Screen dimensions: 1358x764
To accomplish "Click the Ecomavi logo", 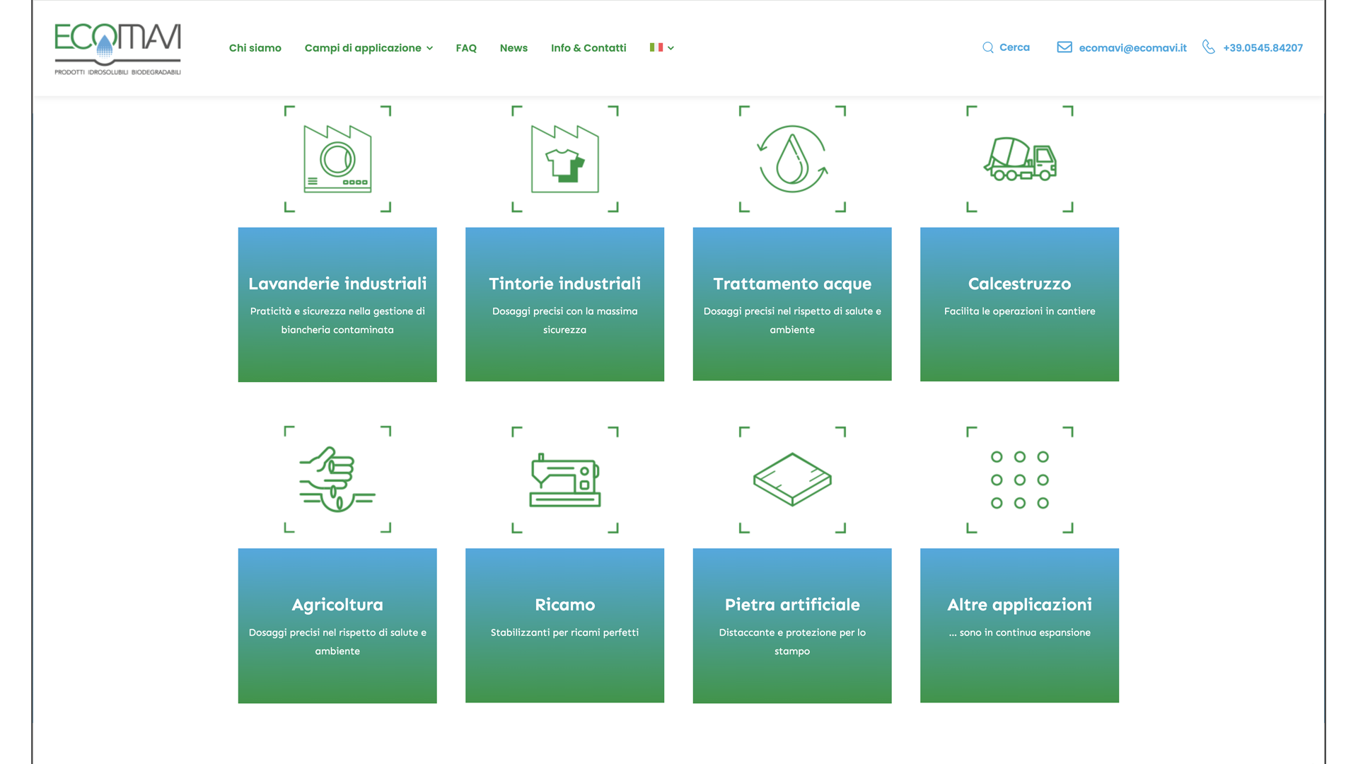I will point(117,48).
